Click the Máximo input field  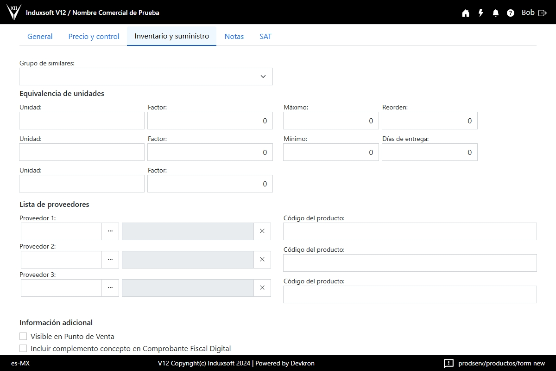click(331, 121)
